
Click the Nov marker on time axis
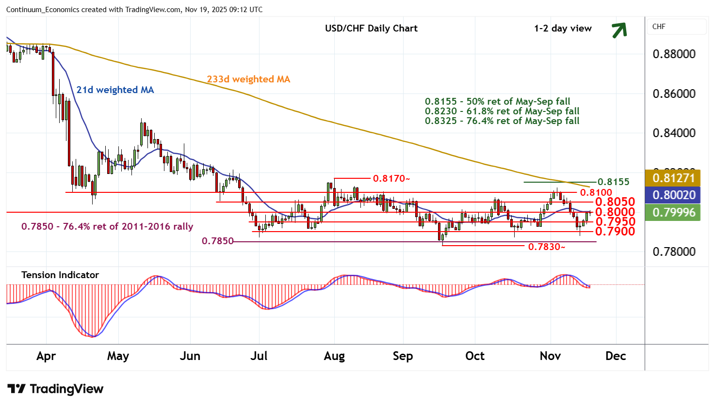tap(550, 356)
